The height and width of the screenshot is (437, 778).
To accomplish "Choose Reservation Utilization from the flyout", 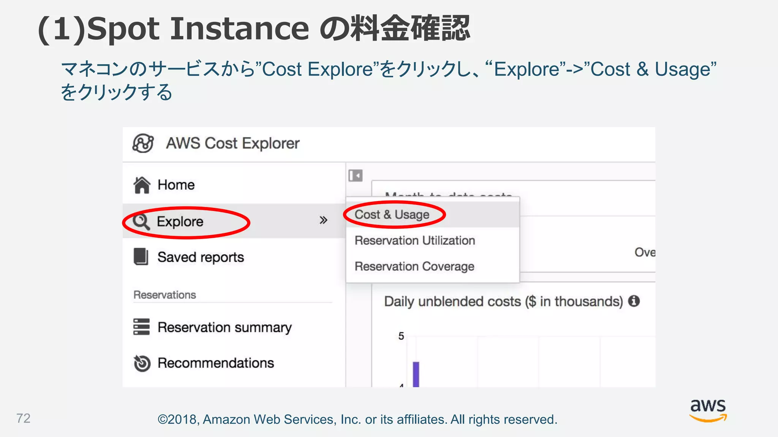I will click(433, 241).
